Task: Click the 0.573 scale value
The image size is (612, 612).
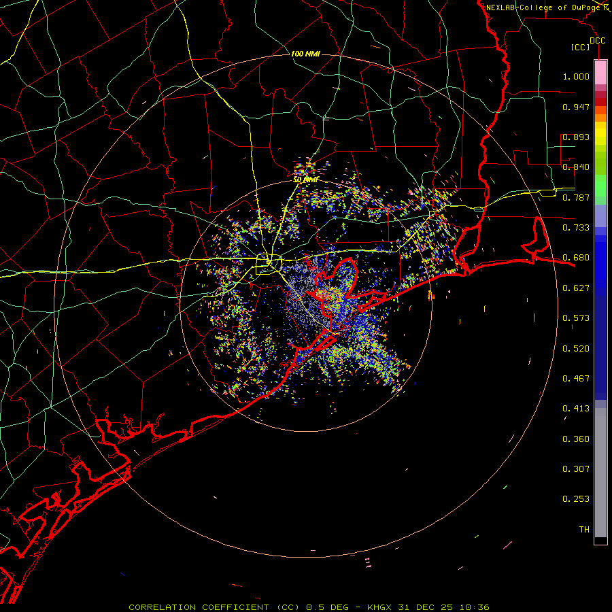Action: [x=576, y=318]
